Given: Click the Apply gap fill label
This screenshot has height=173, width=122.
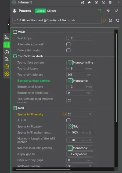Looking at the screenshot, I should (x=26, y=154).
